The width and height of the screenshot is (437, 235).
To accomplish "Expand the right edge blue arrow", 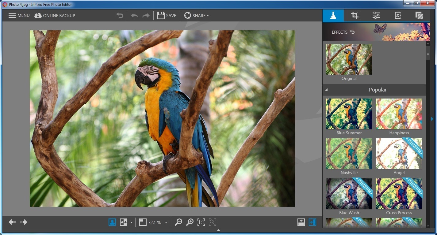I will 432,119.
